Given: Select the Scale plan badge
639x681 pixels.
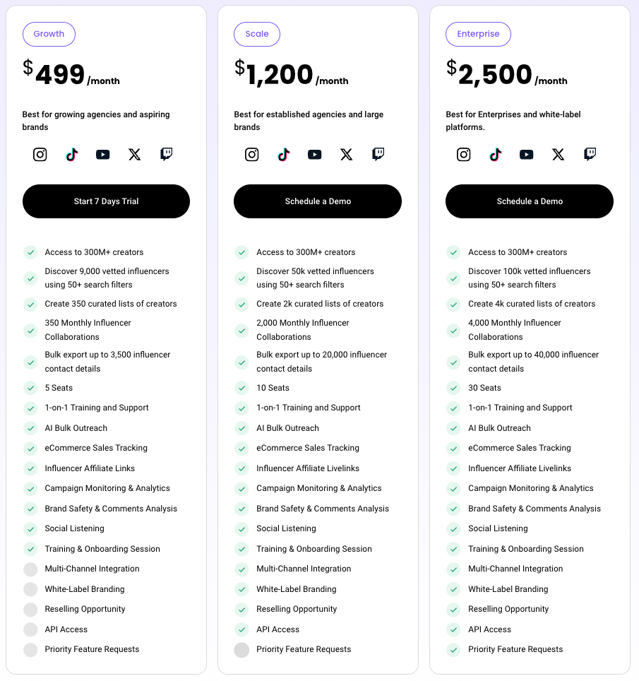Looking at the screenshot, I should [x=256, y=34].
